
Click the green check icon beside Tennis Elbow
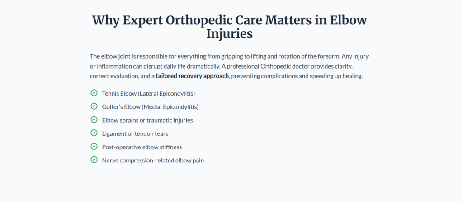tap(94, 93)
